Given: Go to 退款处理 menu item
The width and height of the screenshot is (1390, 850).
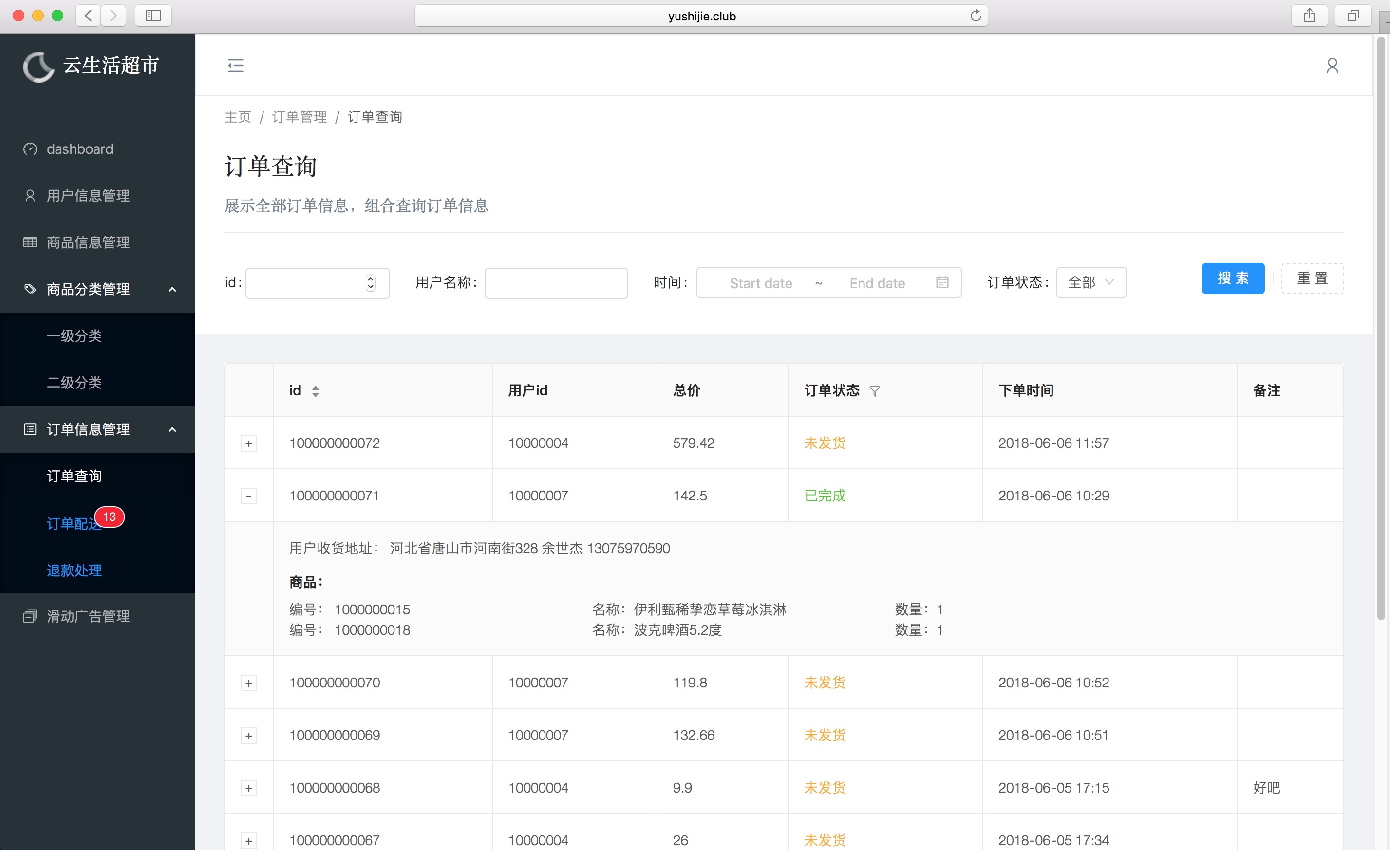Looking at the screenshot, I should [x=74, y=570].
